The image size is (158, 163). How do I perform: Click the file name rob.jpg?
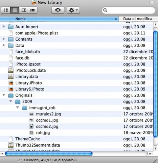coord(43,133)
